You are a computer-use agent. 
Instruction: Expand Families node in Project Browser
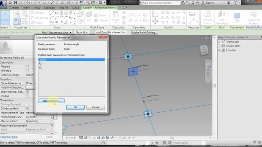click(219, 50)
